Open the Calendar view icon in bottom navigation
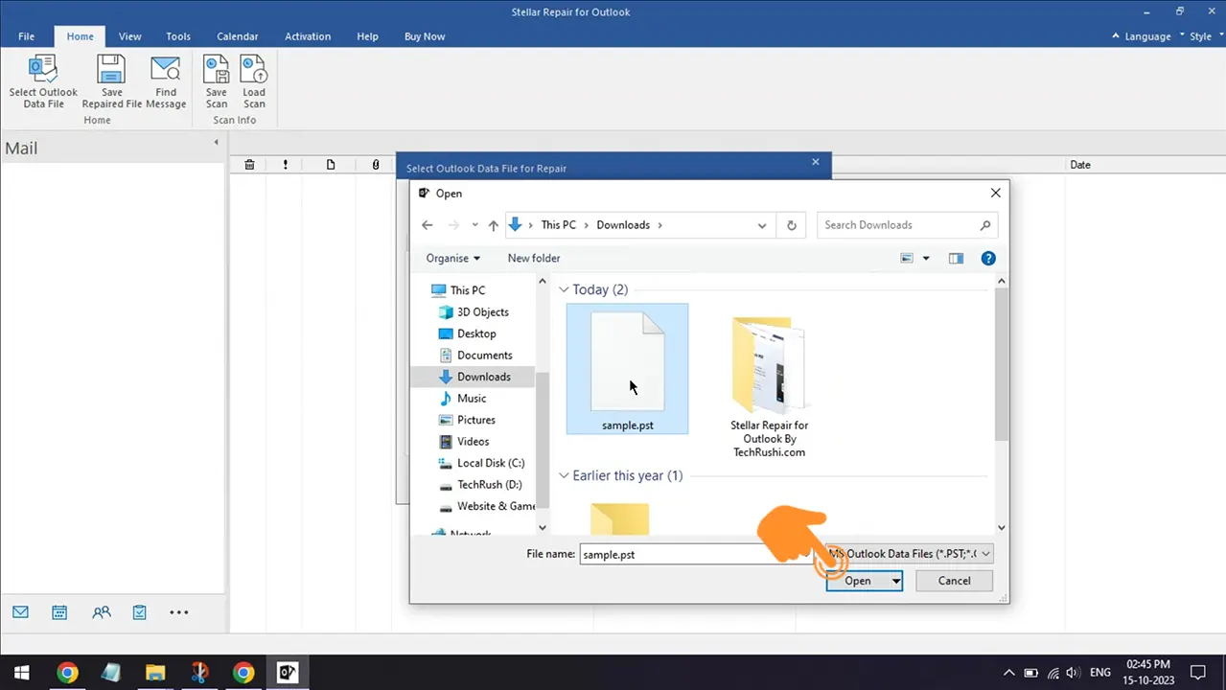The width and height of the screenshot is (1226, 690). [x=59, y=612]
